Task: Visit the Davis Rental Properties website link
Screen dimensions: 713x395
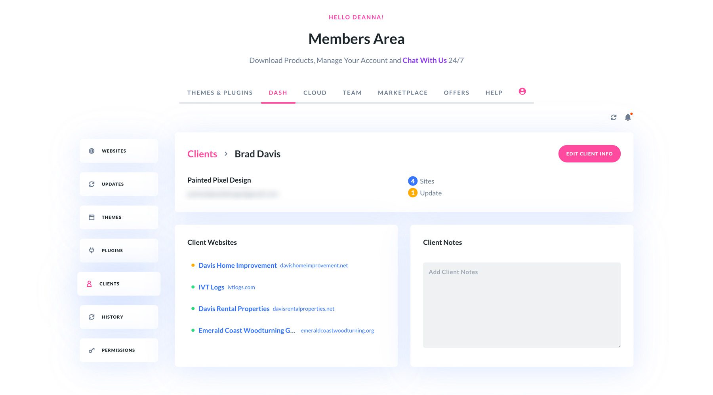Action: tap(234, 308)
